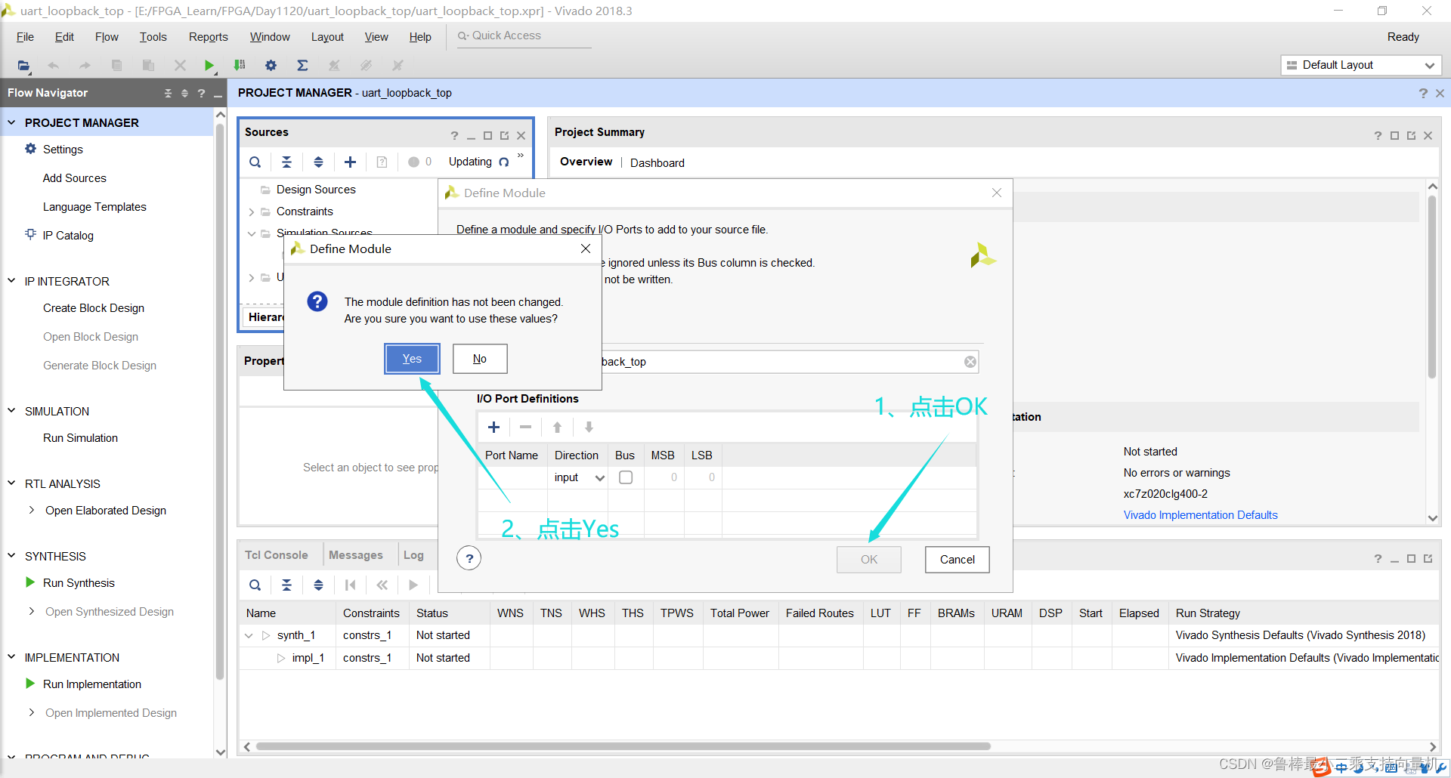Viewport: 1451px width, 778px height.
Task: Collapse all runs in Design Runs toolbar
Action: 286,585
